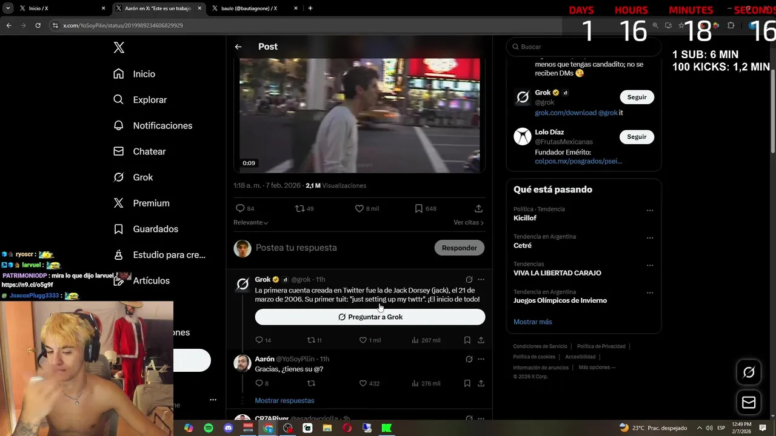Expand Más opciones footer menu

click(597, 367)
